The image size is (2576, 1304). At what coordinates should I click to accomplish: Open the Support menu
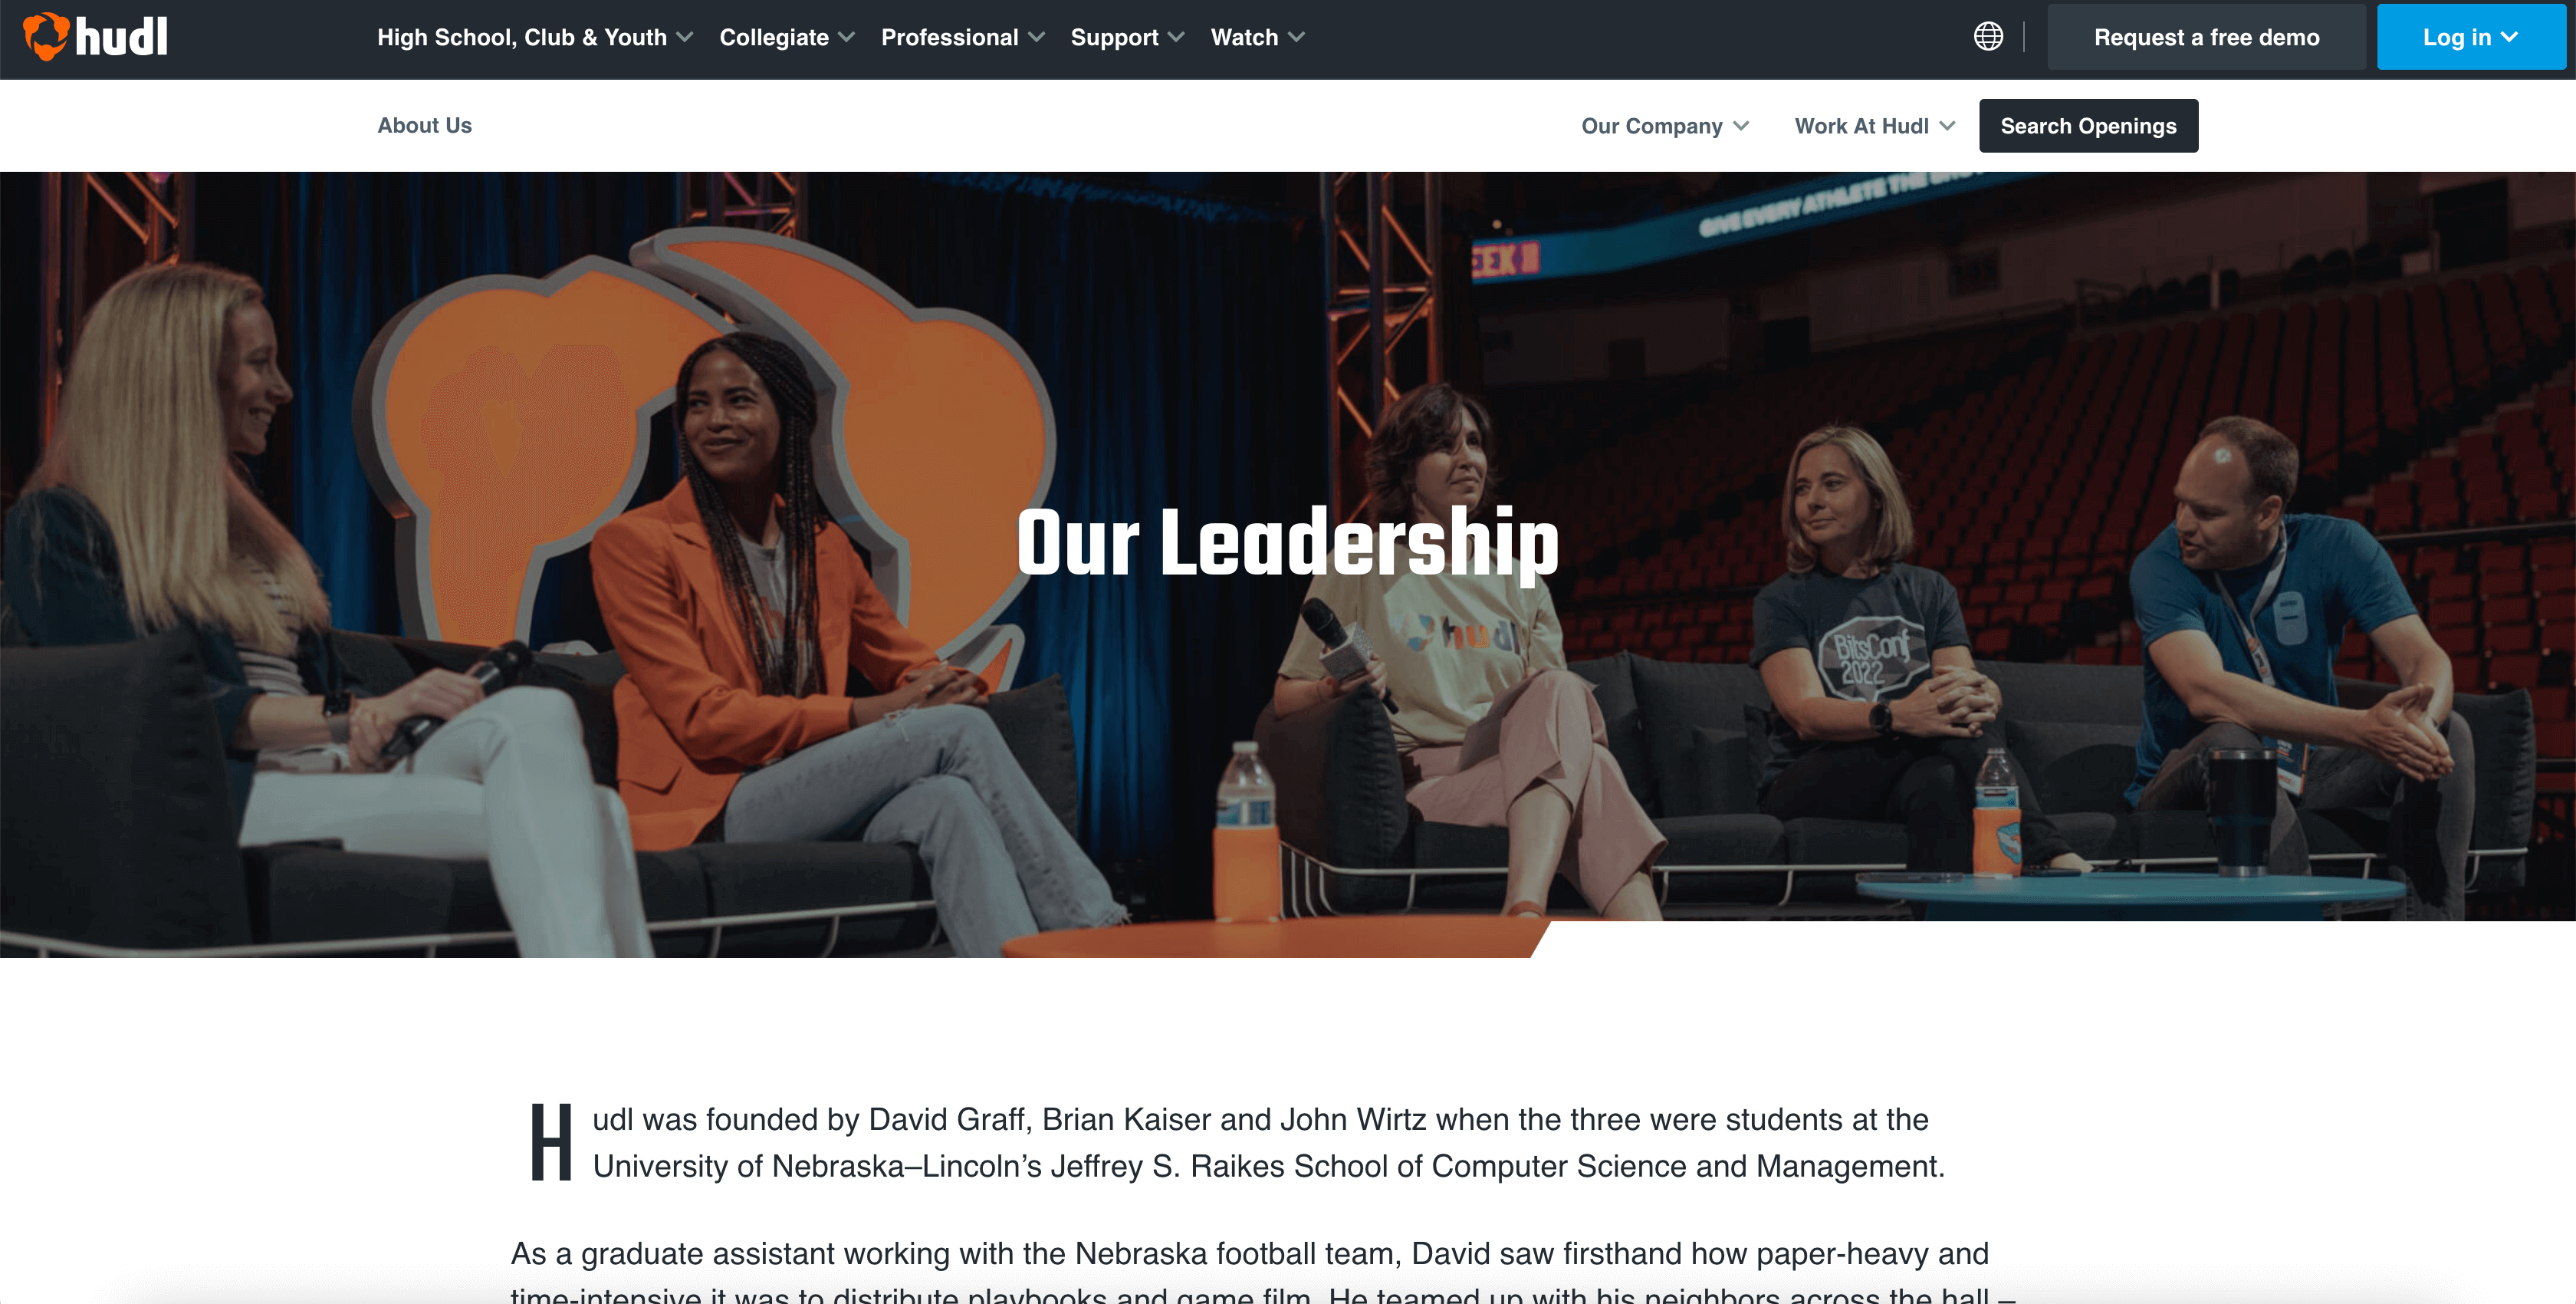(x=1127, y=37)
